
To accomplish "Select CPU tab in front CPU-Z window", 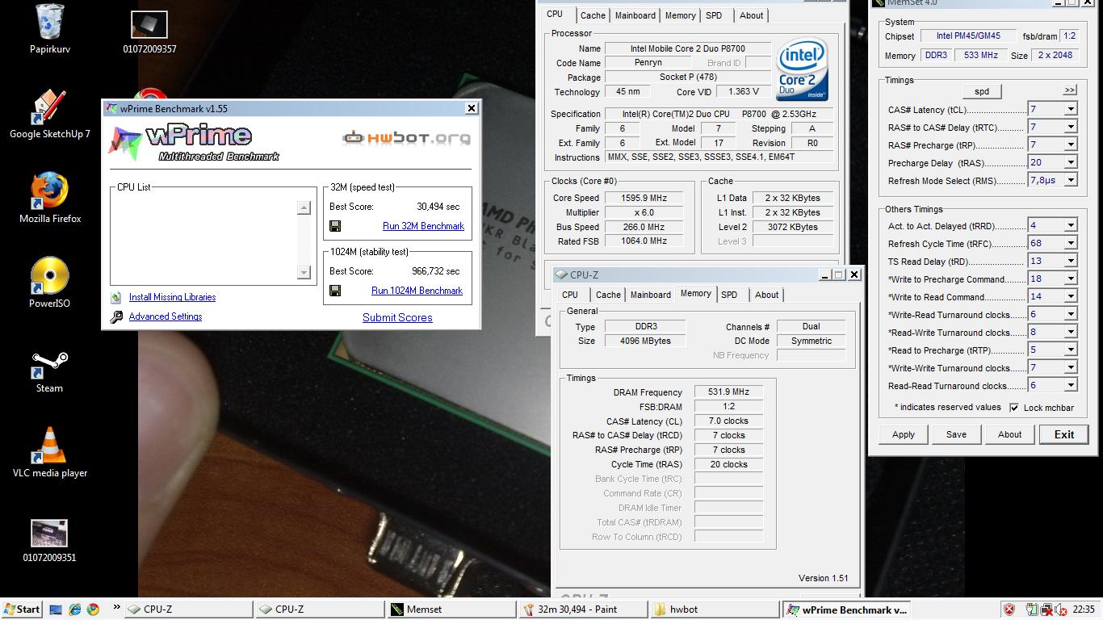I will coord(570,295).
